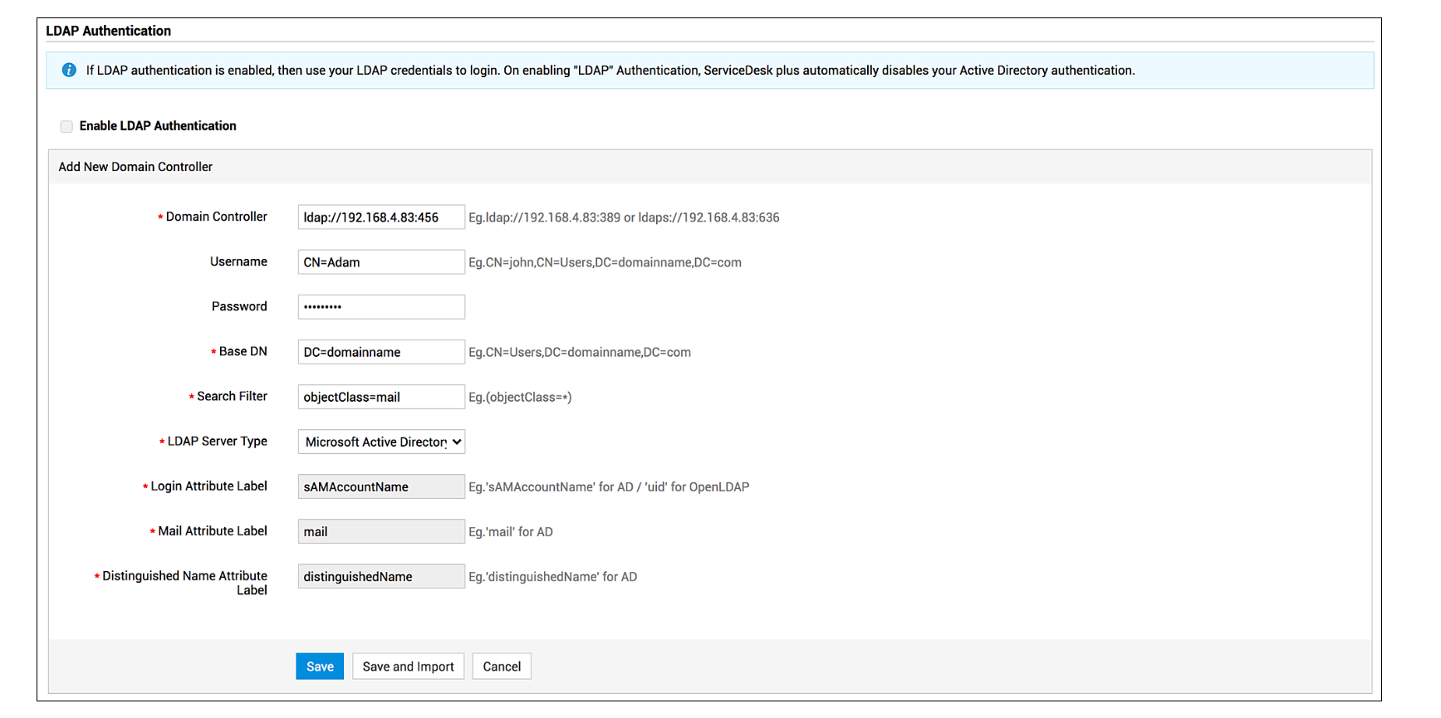The height and width of the screenshot is (718, 1441).
Task: Click the Distinguished Name Attribute Label field
Action: coord(381,576)
